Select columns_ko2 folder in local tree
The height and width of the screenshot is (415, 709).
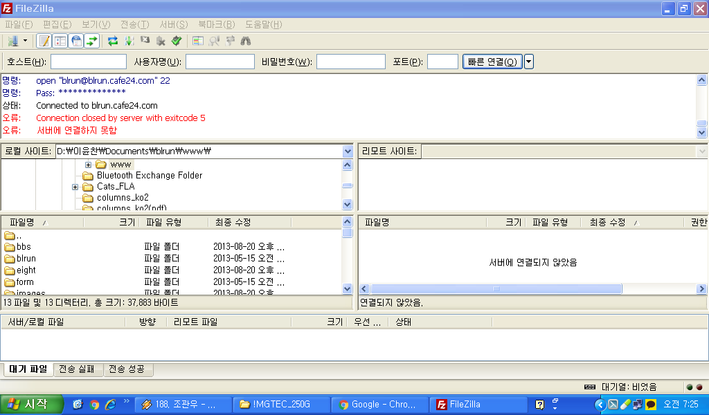pyautogui.click(x=123, y=198)
